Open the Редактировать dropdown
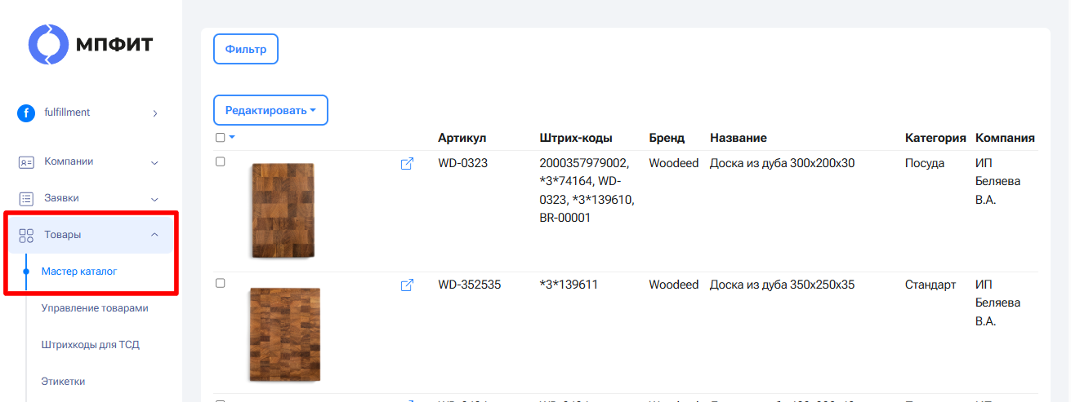Screen dimensions: 1071x402 (x=270, y=110)
